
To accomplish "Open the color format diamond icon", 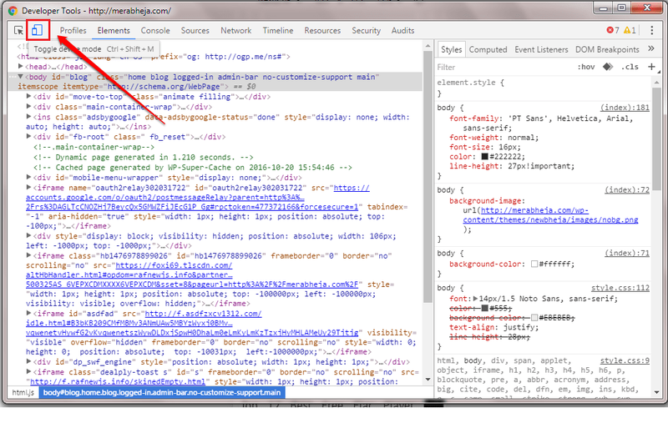I will tap(608, 67).
